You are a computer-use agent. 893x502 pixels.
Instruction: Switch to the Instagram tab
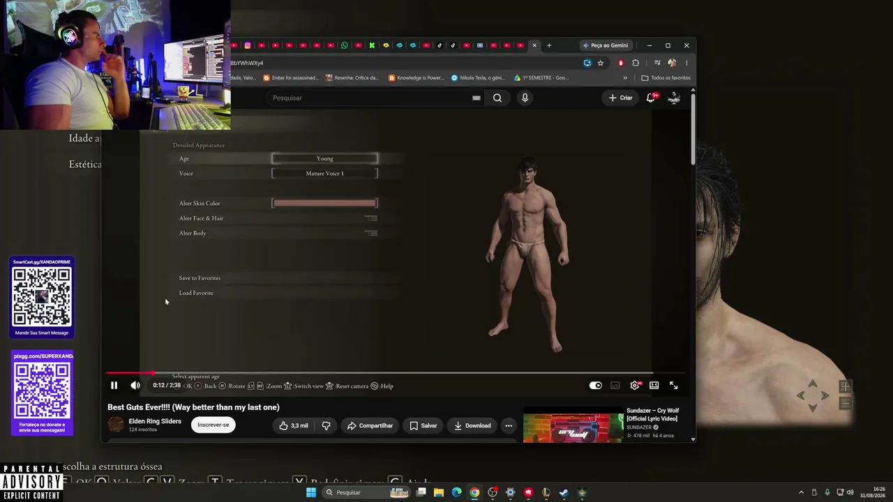[x=248, y=45]
